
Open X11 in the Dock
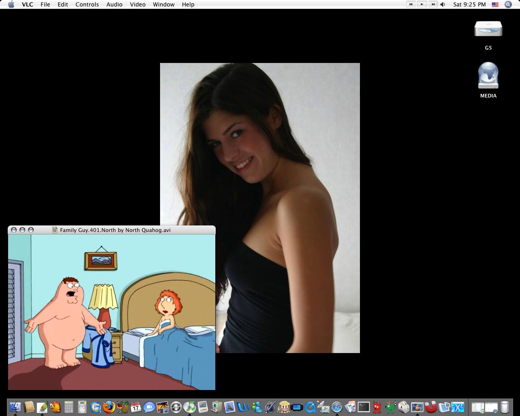(x=458, y=407)
